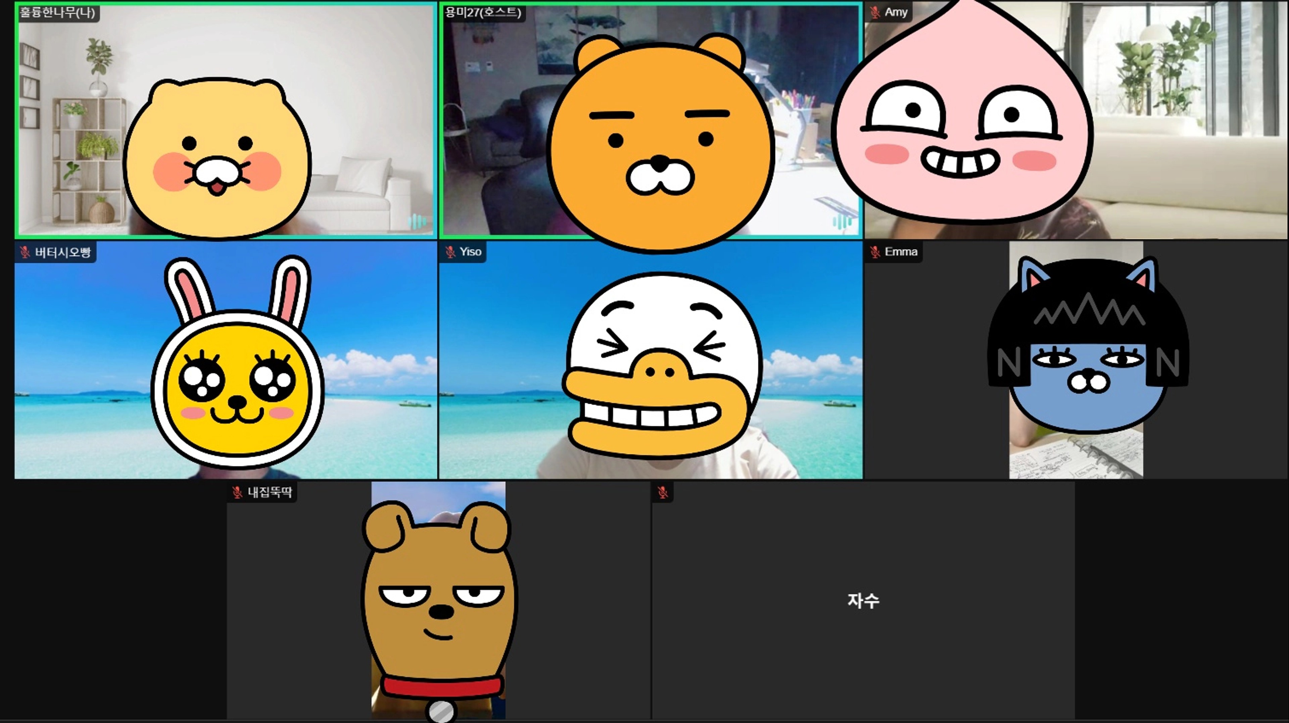Click the audio level indicator in 훌륭한나무's video

coord(417,222)
